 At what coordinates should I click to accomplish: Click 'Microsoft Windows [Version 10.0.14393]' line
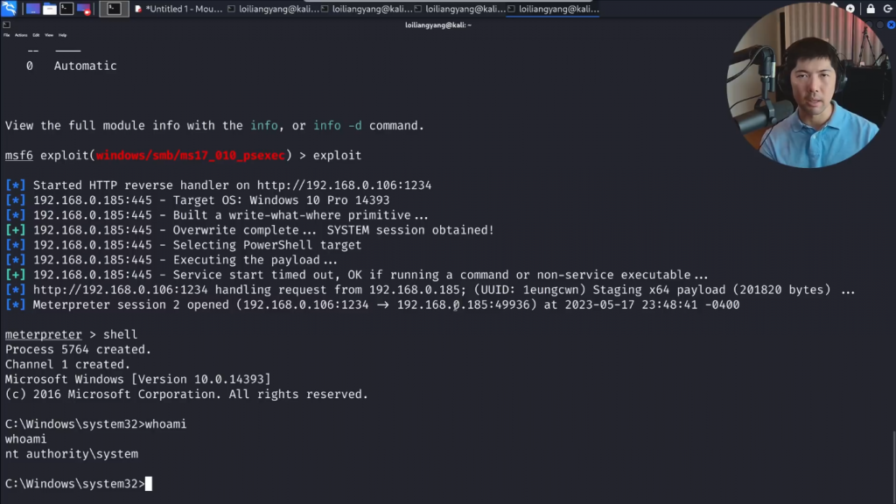tap(137, 379)
